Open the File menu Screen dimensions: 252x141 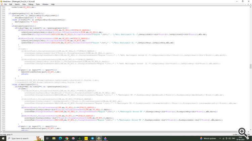click(5, 4)
